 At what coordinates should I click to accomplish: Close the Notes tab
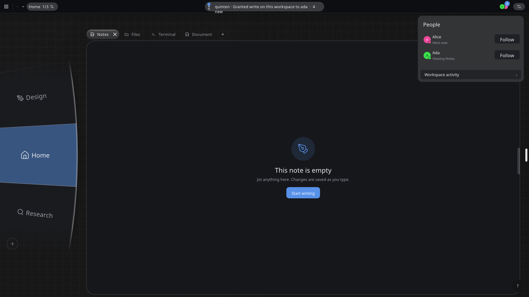115,34
